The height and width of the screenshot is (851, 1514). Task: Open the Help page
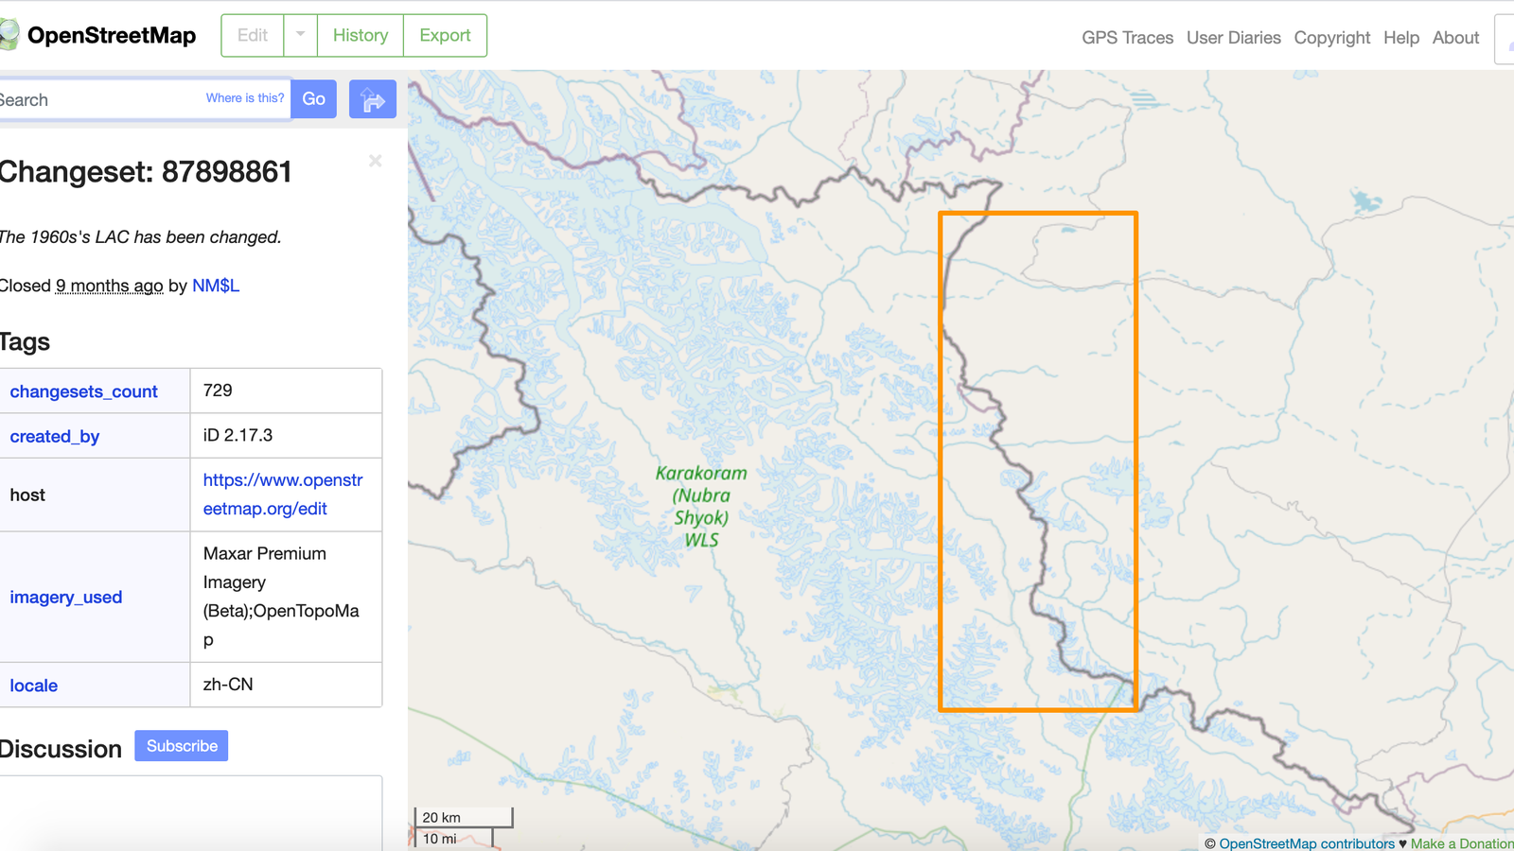pos(1401,38)
